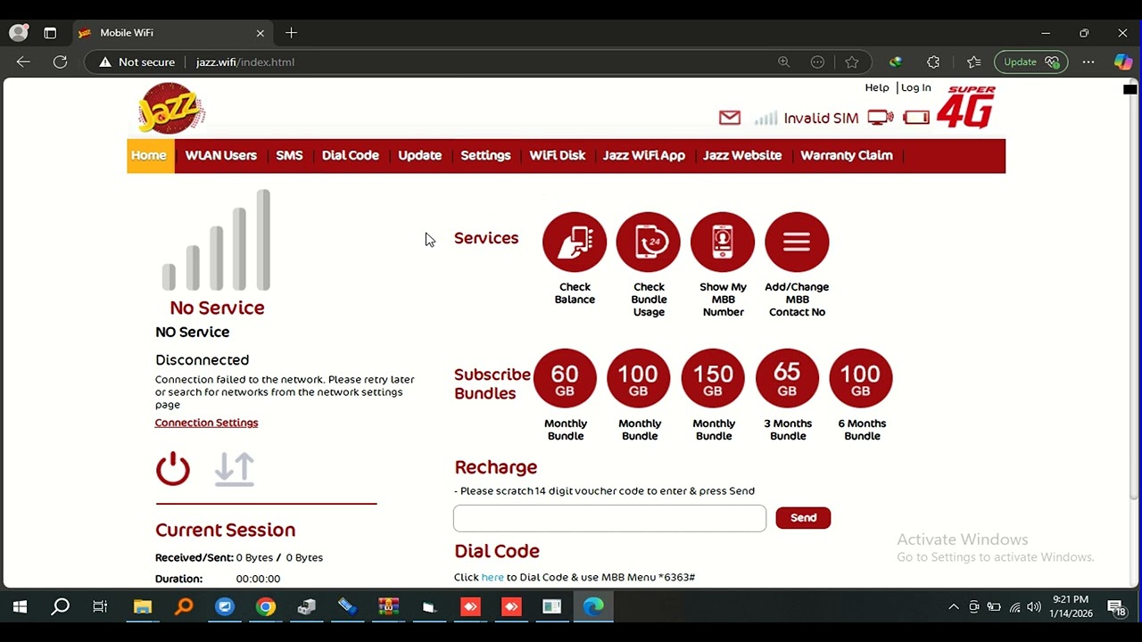Screen dimensions: 1142x642
Task: Open the Warranty Claim menu item
Action: coord(846,155)
